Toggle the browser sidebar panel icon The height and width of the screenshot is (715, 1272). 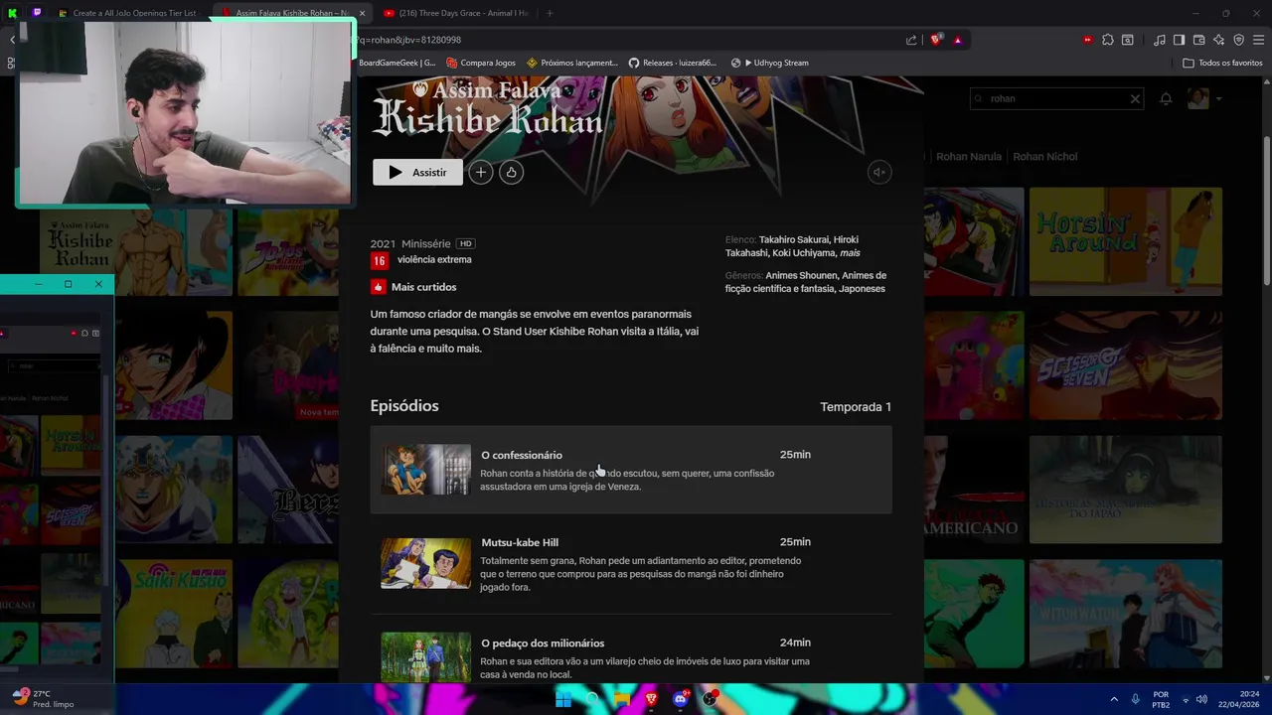[1180, 40]
